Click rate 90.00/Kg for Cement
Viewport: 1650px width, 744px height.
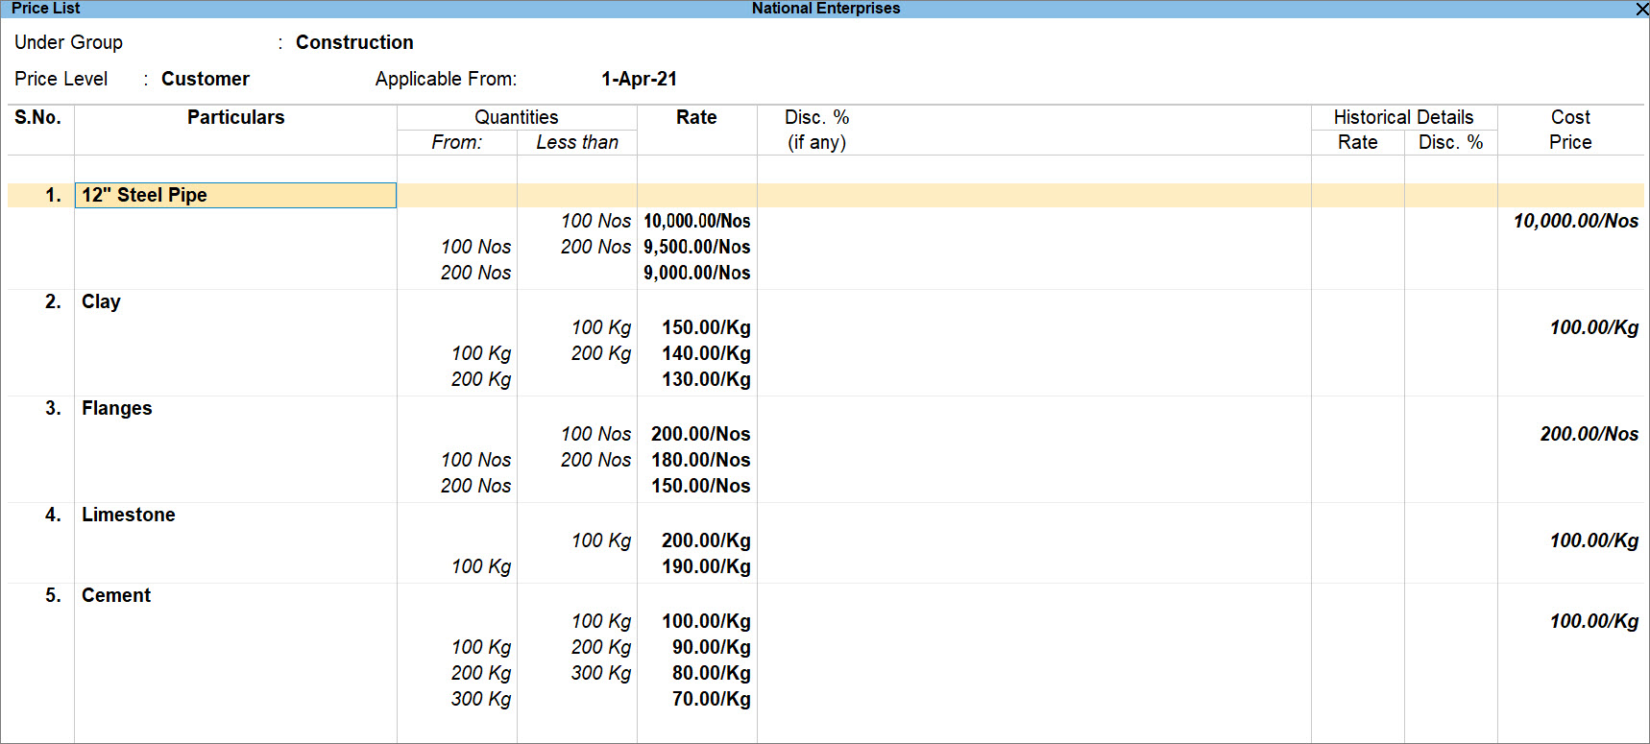(712, 647)
